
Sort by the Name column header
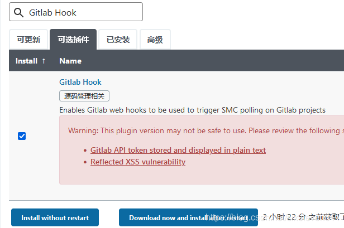point(70,61)
